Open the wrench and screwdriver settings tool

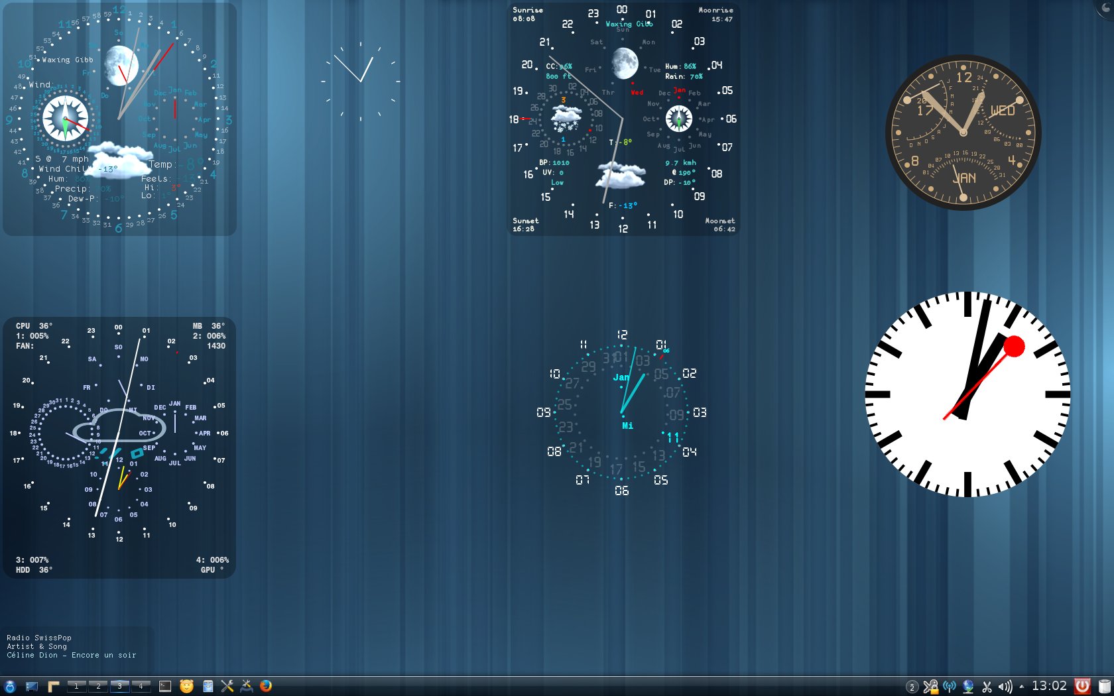tap(227, 686)
